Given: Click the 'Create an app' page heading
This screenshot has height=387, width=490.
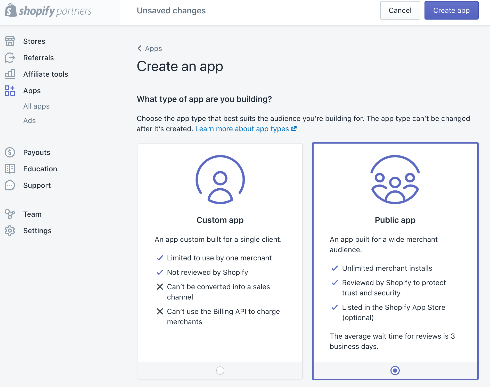Looking at the screenshot, I should click(x=180, y=66).
